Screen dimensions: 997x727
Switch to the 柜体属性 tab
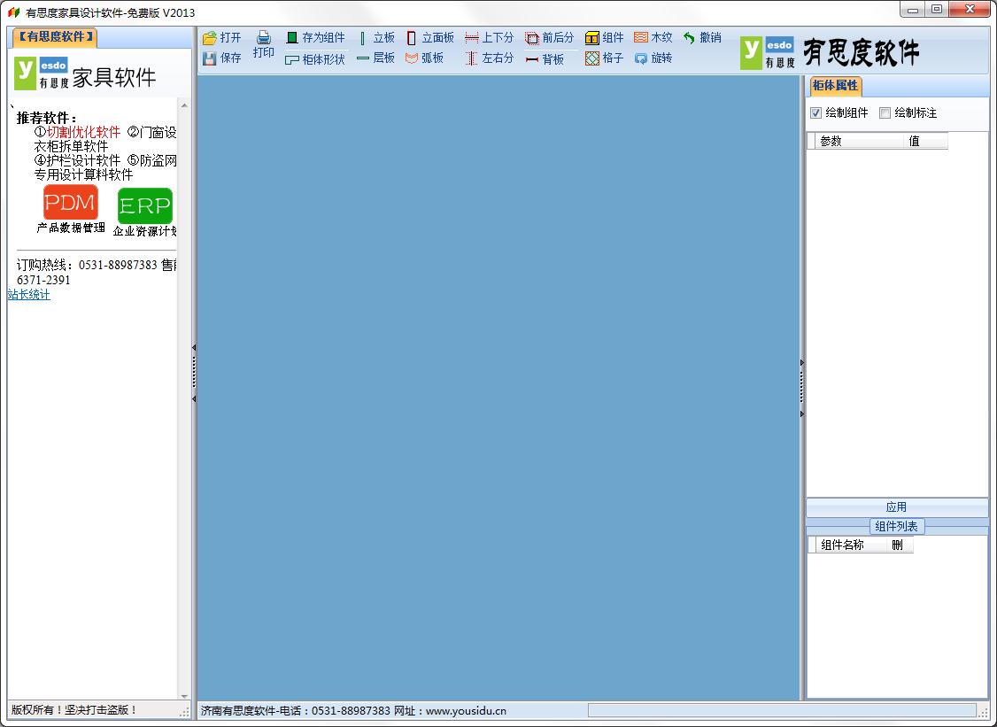click(835, 86)
